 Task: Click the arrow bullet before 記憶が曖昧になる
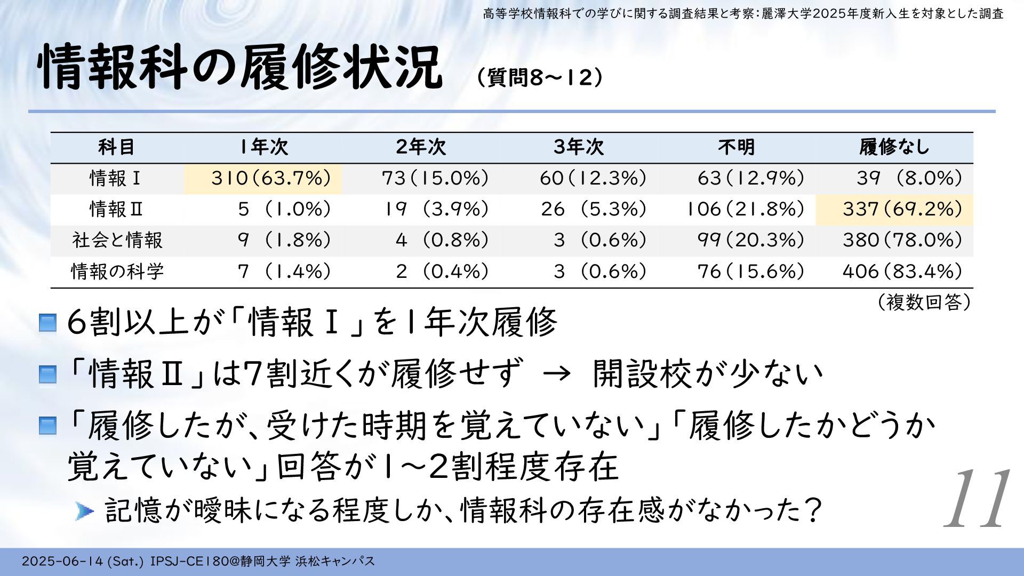pyautogui.click(x=85, y=511)
